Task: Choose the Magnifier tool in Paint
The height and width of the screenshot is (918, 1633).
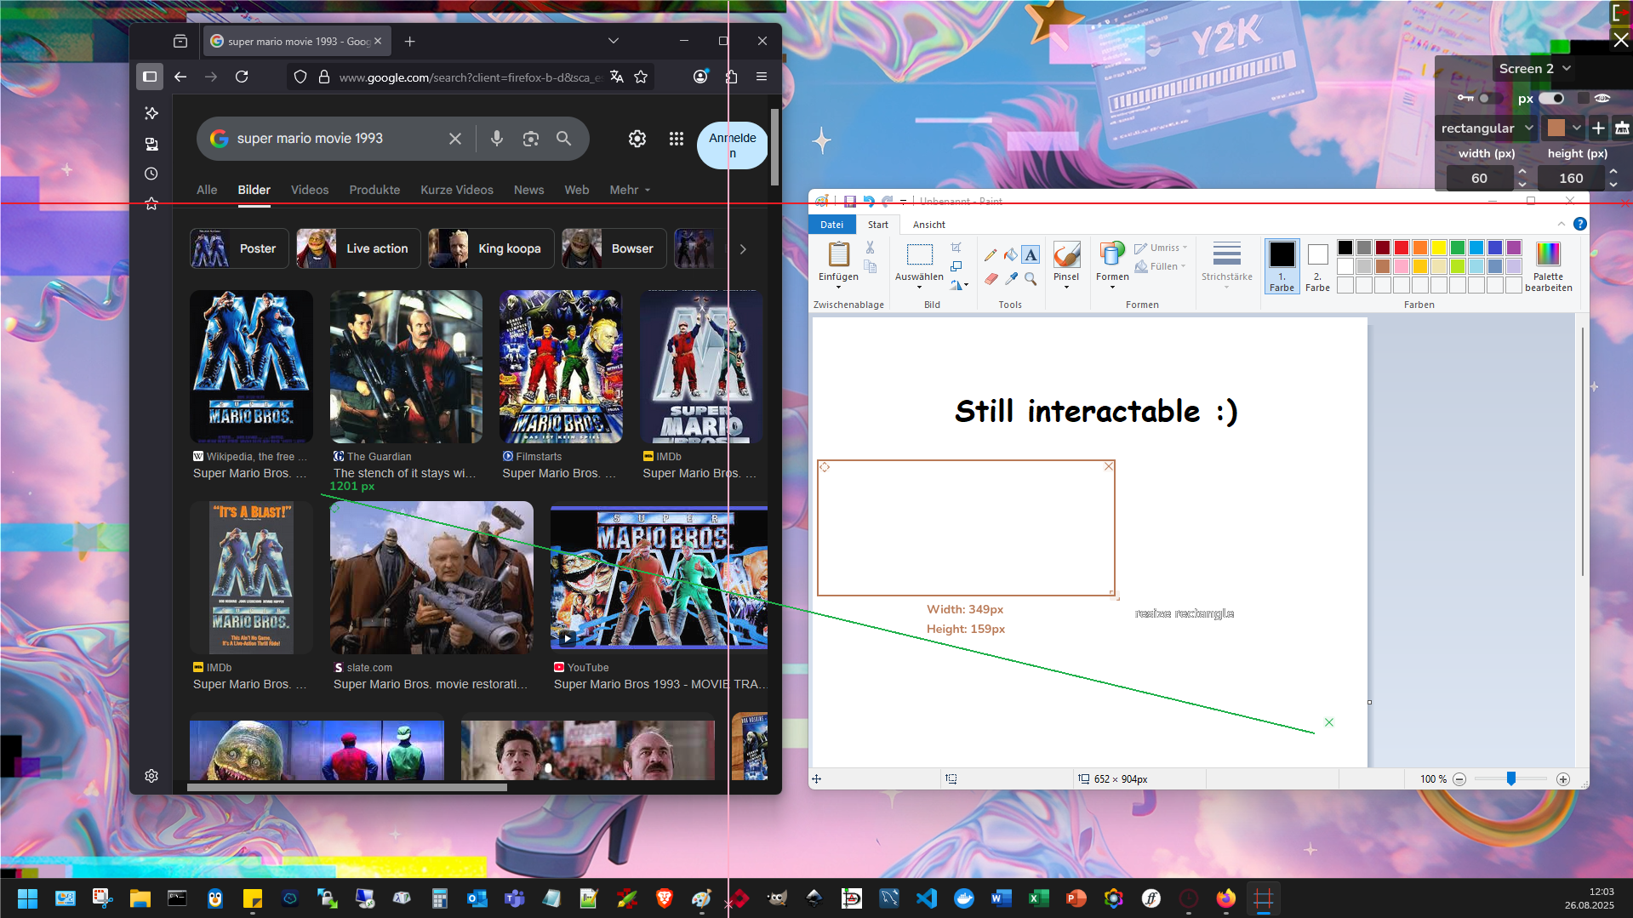Action: point(1031,278)
